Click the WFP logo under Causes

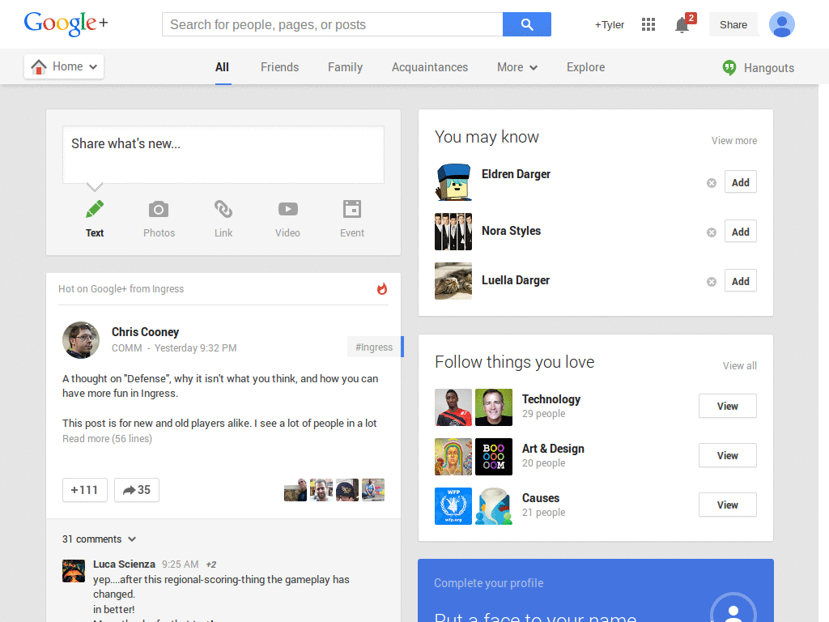pos(453,506)
